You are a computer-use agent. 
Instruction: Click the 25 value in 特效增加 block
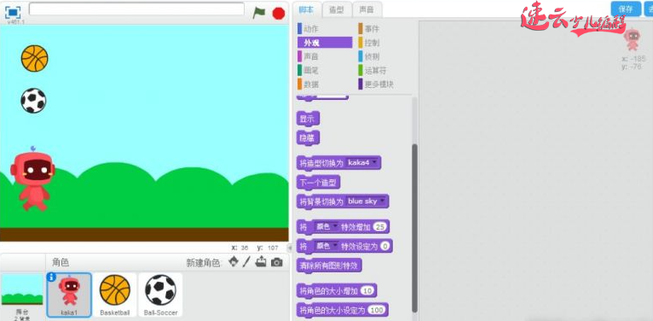pos(380,227)
